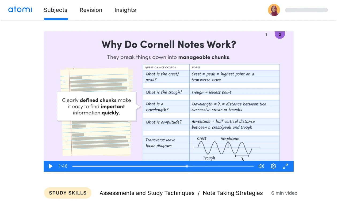Screen dimensions: 337x213
Task: Select the active slide marker 2
Action: coord(280,35)
